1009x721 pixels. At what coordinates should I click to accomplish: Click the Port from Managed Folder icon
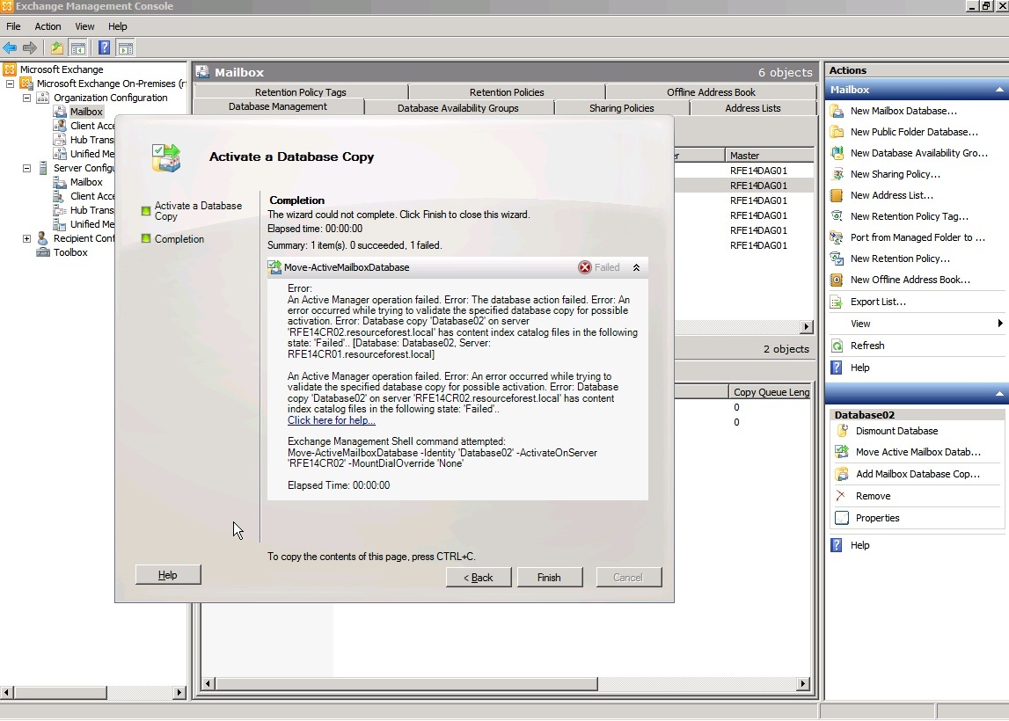tap(837, 237)
